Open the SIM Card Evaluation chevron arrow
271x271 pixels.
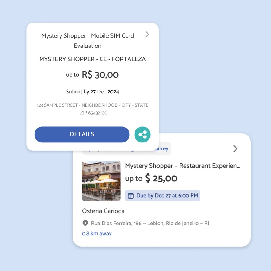pos(147,35)
